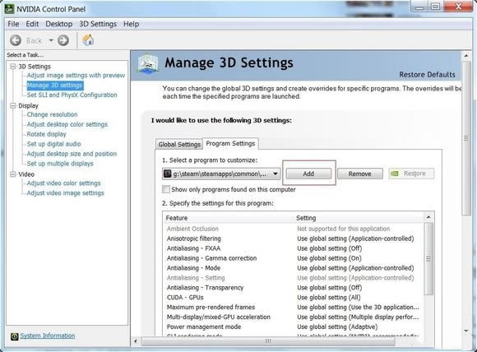Toggle Show only programs found on this computer
This screenshot has width=477, height=352.
tap(166, 189)
